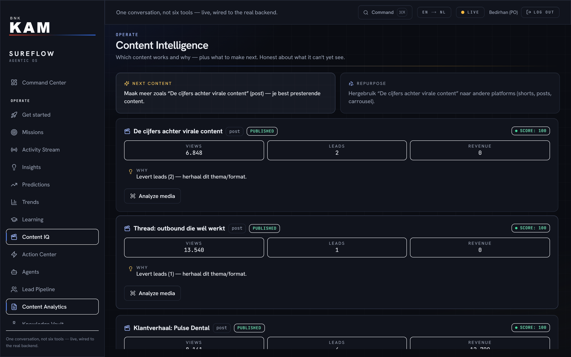The image size is (571, 357).
Task: Click the Repurpose recycle icon
Action: [x=351, y=84]
